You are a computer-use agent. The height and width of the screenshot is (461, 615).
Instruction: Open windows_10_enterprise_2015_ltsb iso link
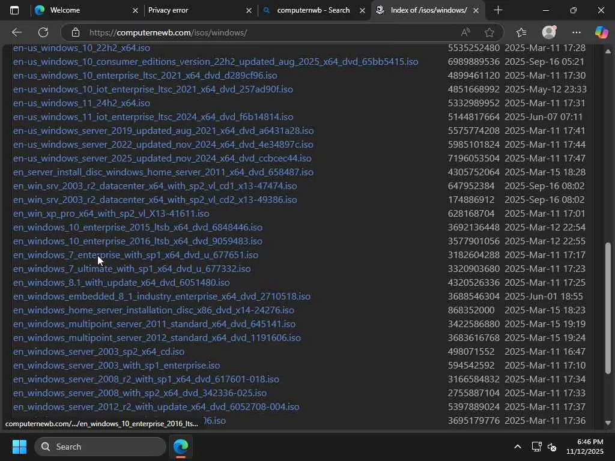tap(138, 227)
